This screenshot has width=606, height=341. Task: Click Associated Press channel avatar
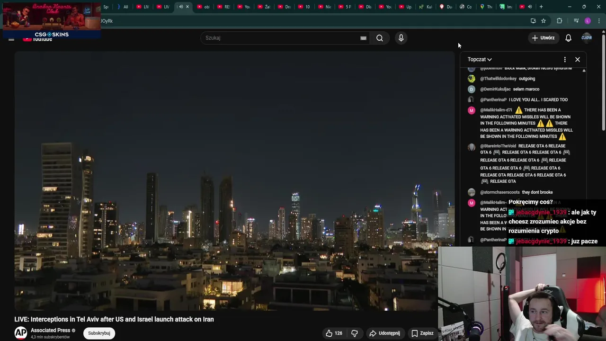[21, 333]
